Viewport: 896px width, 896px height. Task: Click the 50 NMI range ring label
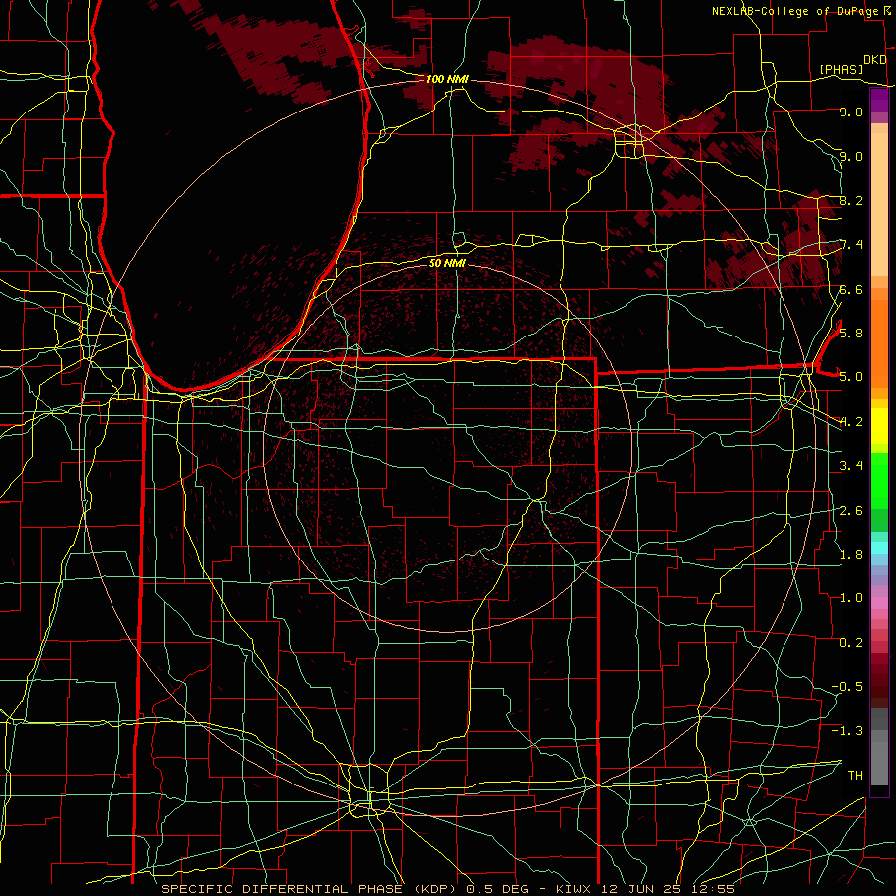point(447,263)
